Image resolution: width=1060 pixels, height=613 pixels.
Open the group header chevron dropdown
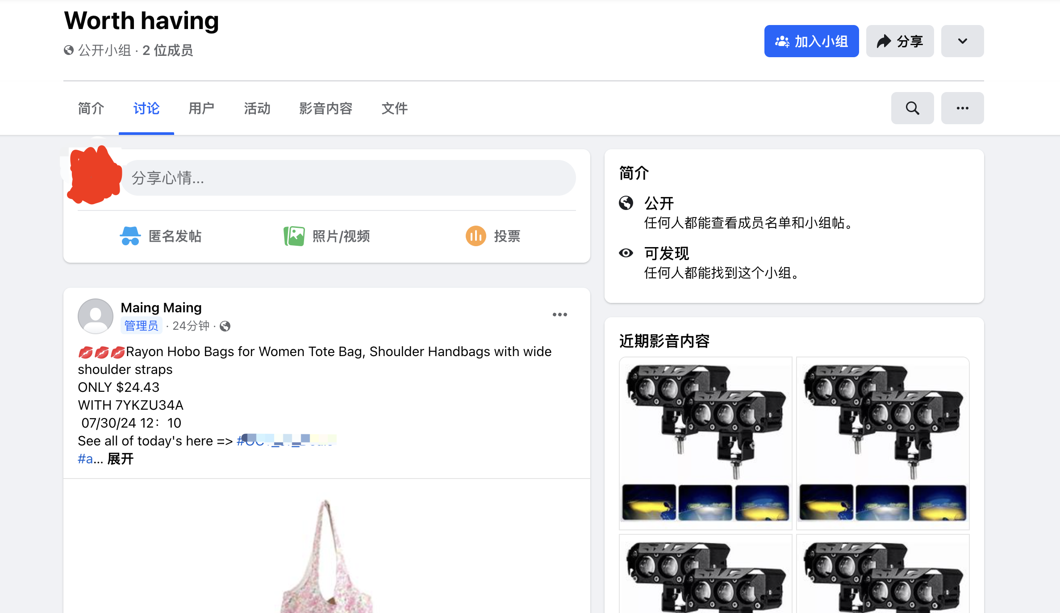[x=962, y=41]
